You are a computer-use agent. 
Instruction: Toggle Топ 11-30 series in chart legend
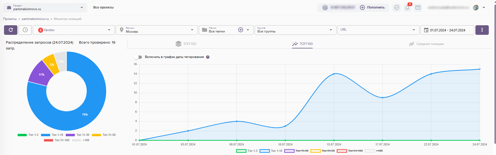[x=297, y=151]
